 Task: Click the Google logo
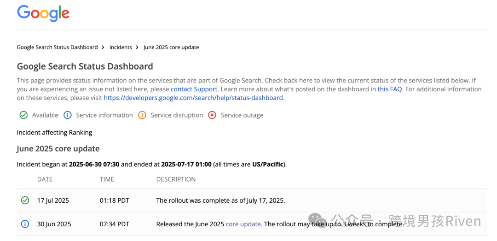pos(43,13)
